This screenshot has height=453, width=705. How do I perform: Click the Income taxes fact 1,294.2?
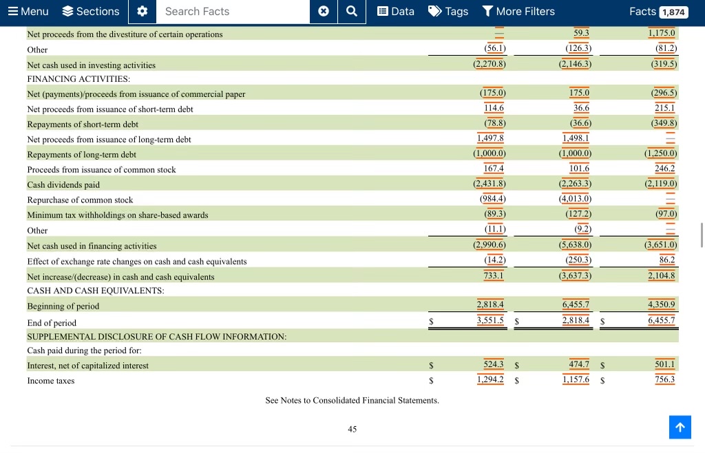(490, 379)
